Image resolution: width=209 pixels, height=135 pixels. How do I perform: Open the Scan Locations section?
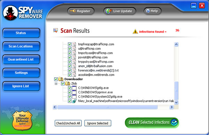tap(21, 46)
